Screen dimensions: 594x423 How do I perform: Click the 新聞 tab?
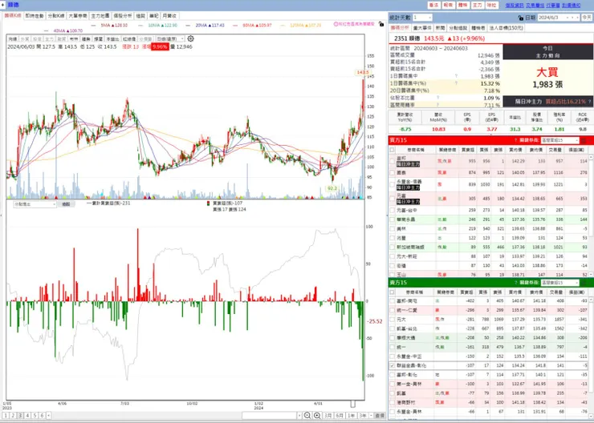coord(440,28)
